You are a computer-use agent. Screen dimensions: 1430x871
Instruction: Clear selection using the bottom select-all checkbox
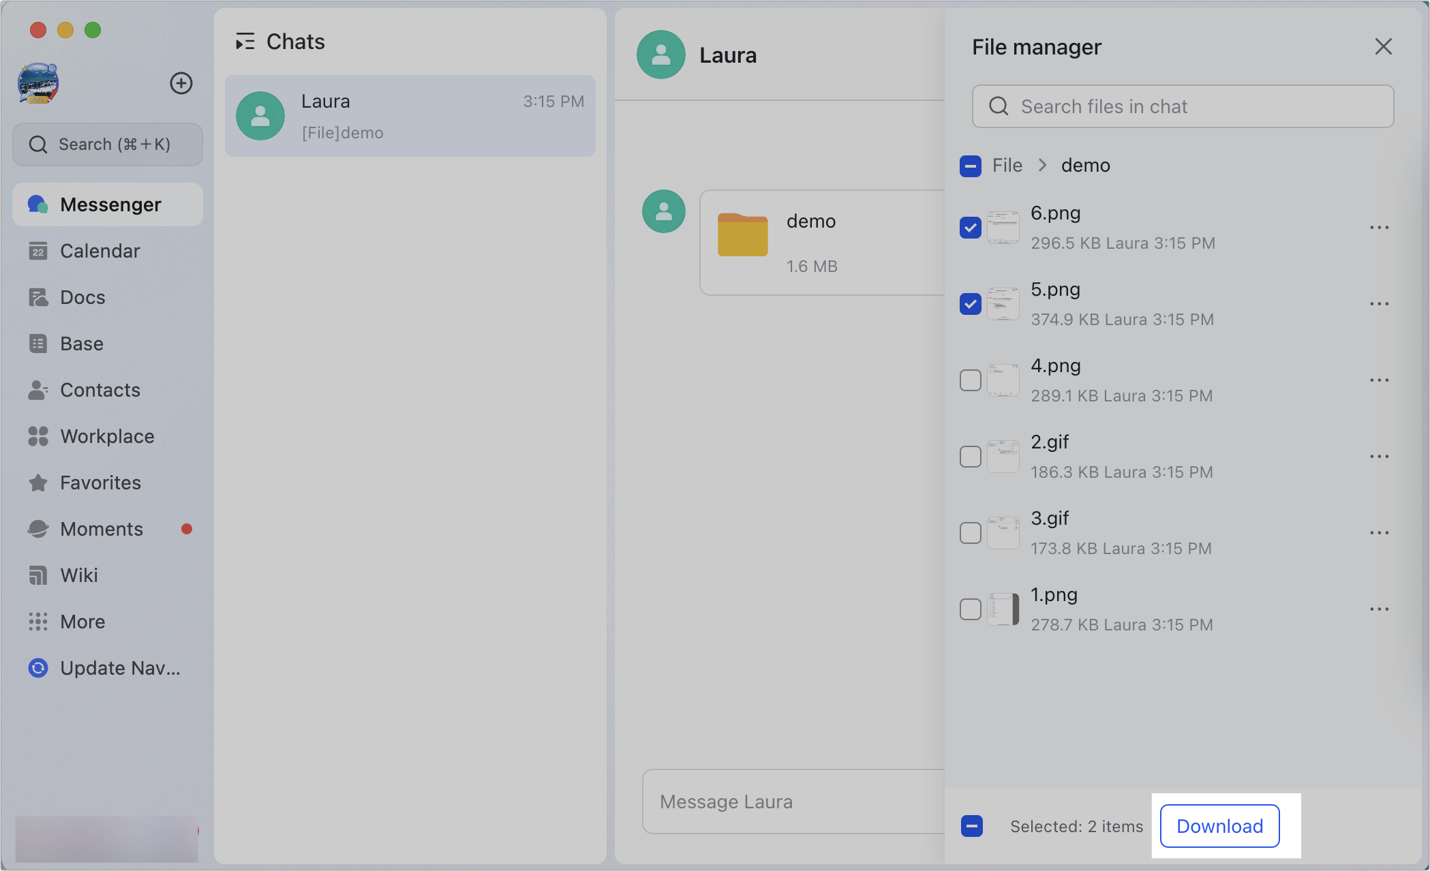tap(971, 825)
